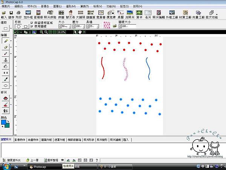Open the 壓力 pressure dropdown arrow

click(84, 26)
